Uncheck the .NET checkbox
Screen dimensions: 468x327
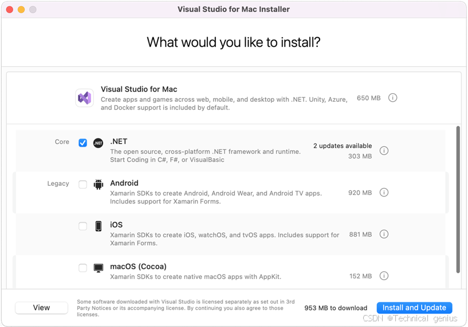point(82,143)
